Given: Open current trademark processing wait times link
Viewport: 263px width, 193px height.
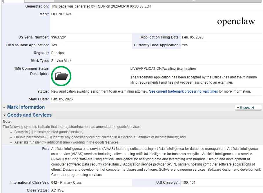Looking at the screenshot, I should 183,91.
